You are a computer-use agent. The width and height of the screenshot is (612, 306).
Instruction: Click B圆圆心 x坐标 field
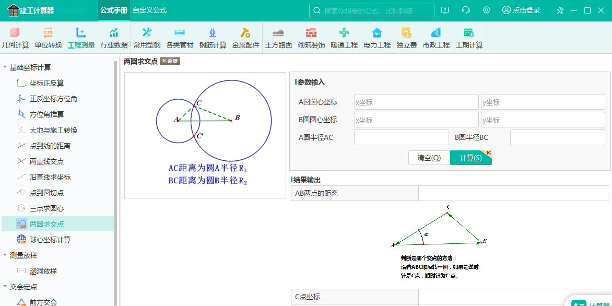point(416,120)
